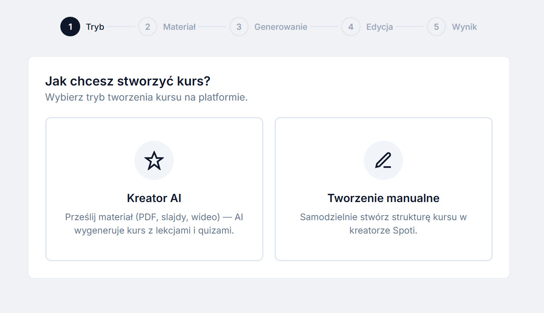Image resolution: width=544 pixels, height=313 pixels.
Task: Click step circle 3 for Generowanie
Action: point(239,26)
